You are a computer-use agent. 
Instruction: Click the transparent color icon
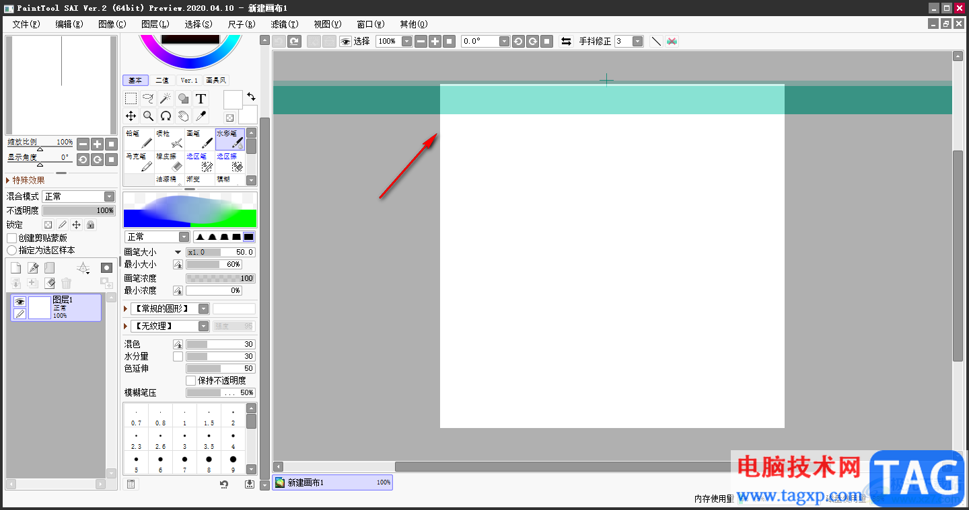[x=229, y=118]
